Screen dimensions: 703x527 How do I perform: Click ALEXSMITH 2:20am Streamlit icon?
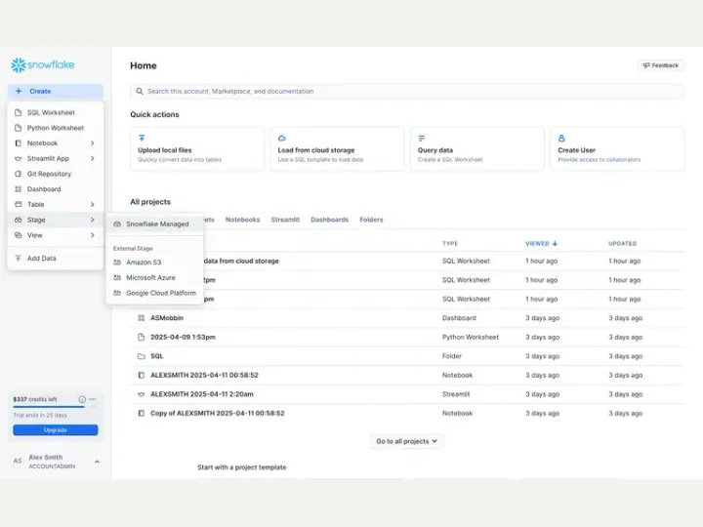142,394
